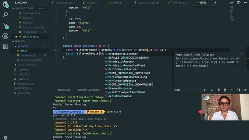Screen dimensions: 249x140
Task: Pick the PaymentResponse suggestion
Action: click(139, 88)
